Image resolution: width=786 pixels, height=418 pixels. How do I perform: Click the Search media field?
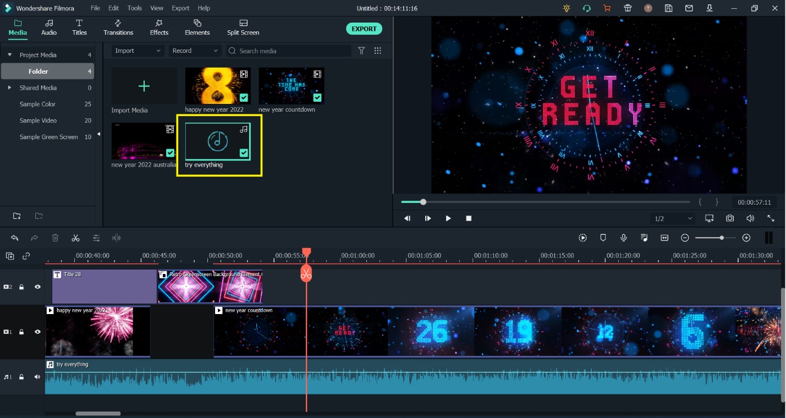pyautogui.click(x=288, y=51)
